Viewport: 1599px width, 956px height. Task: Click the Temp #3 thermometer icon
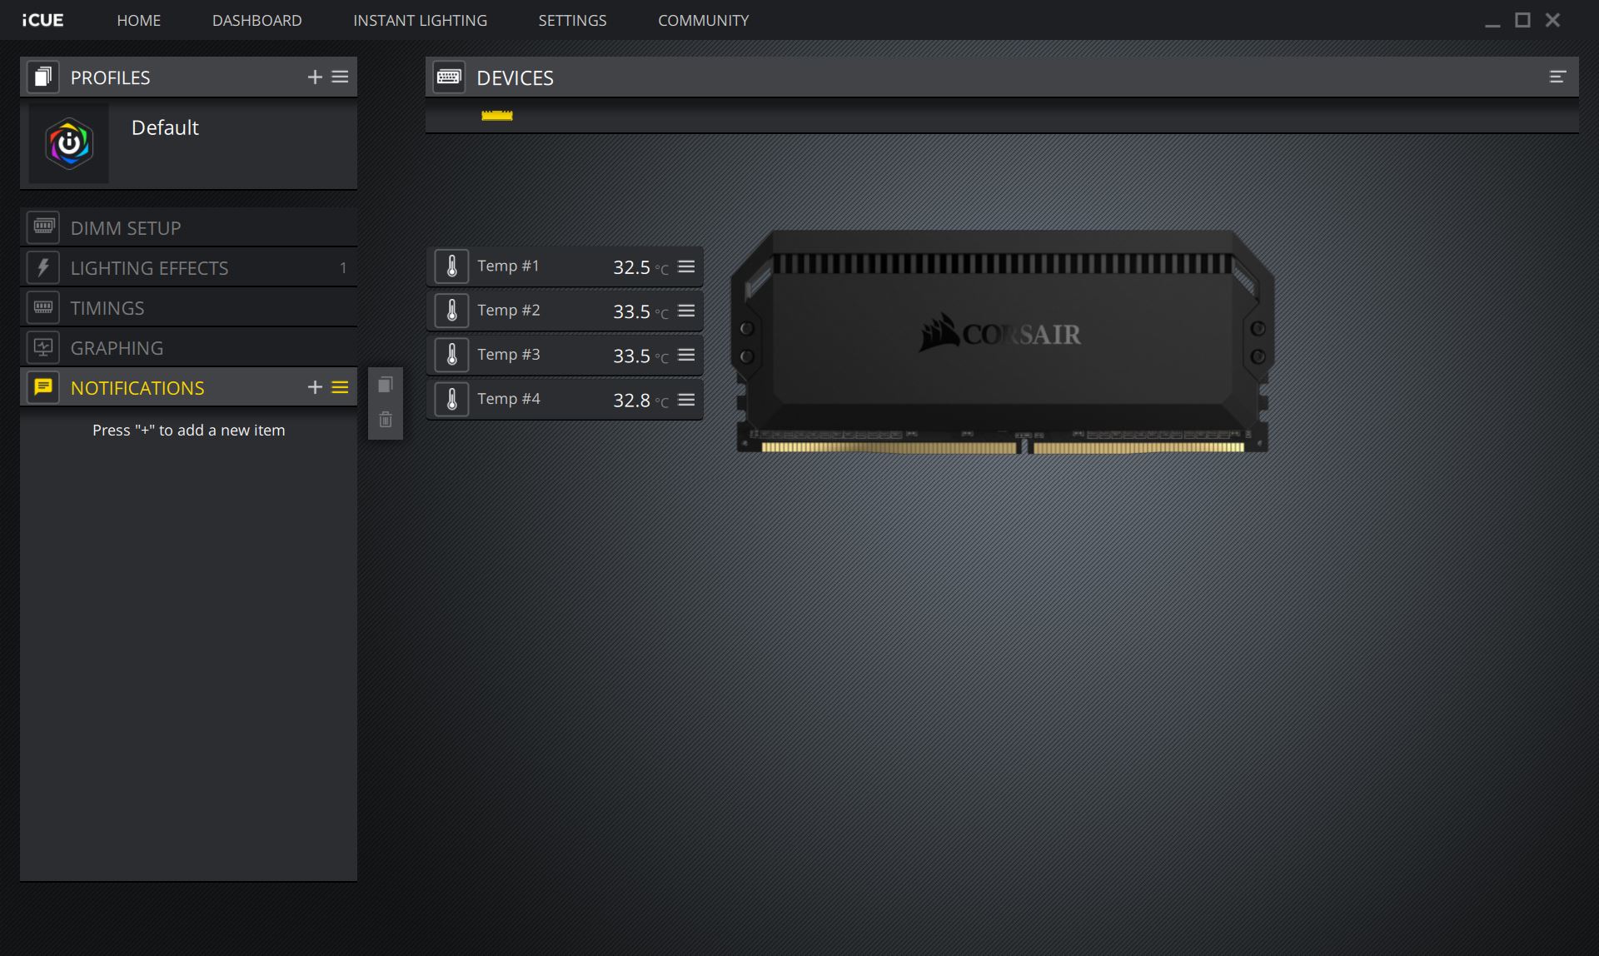pos(452,355)
